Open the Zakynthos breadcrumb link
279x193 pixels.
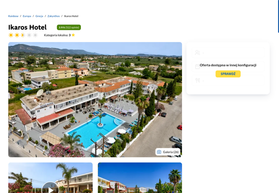tap(54, 16)
